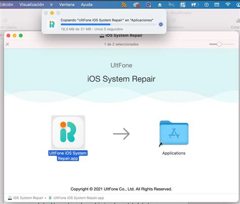Open the Edición menu

pos(7,5)
